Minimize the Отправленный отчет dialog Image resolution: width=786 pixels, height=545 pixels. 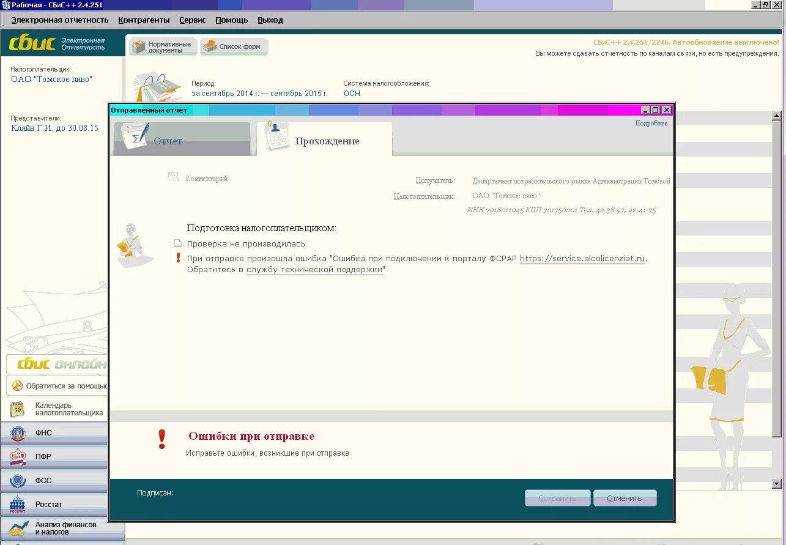645,110
